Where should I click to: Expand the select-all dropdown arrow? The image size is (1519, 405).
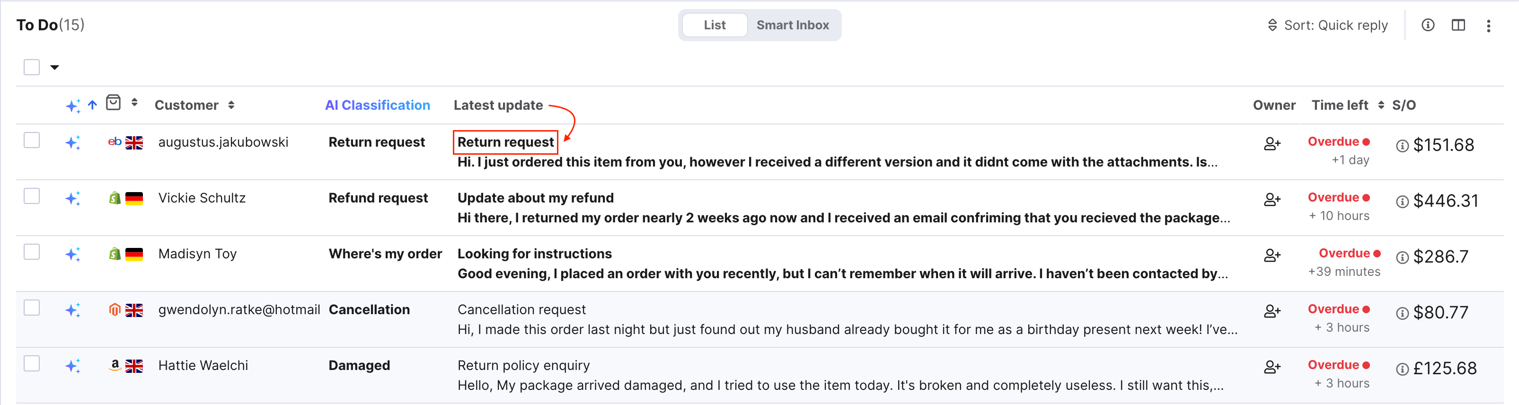coord(54,67)
